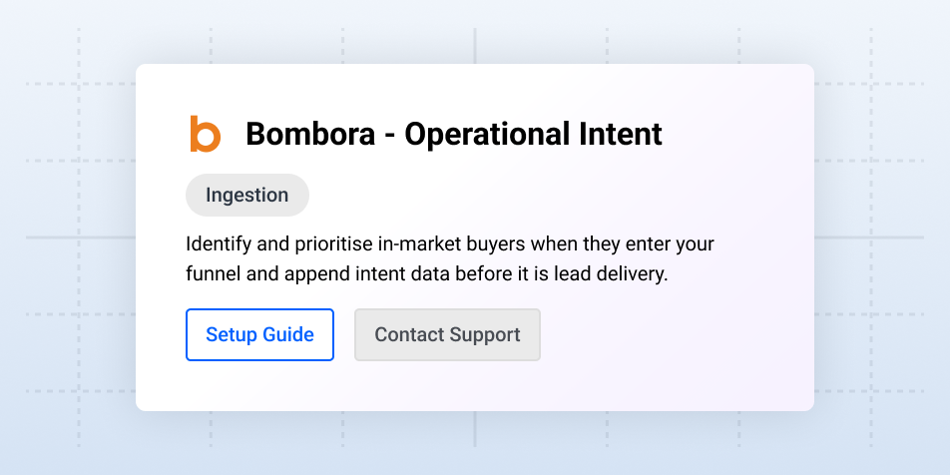Click the Bombora - Operational Intent title
This screenshot has height=475, width=950.
click(453, 134)
